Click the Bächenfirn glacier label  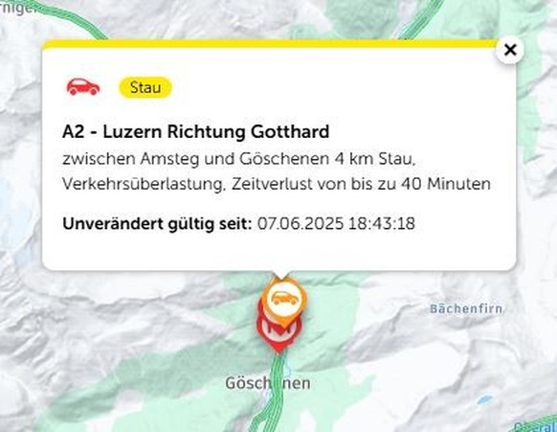click(x=466, y=308)
